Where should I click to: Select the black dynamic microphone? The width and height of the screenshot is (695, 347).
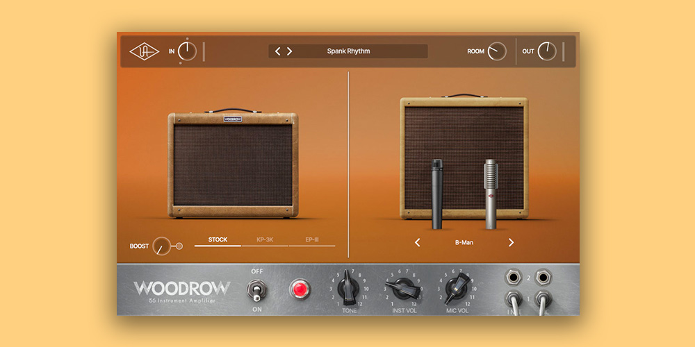click(x=437, y=194)
